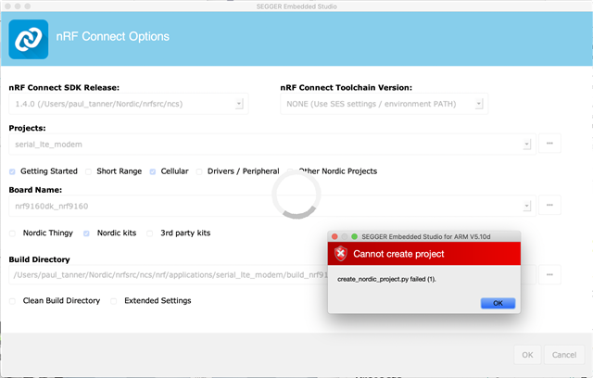The image size is (593, 378).
Task: Browse for Projects with ellipsis button
Action: tap(549, 144)
